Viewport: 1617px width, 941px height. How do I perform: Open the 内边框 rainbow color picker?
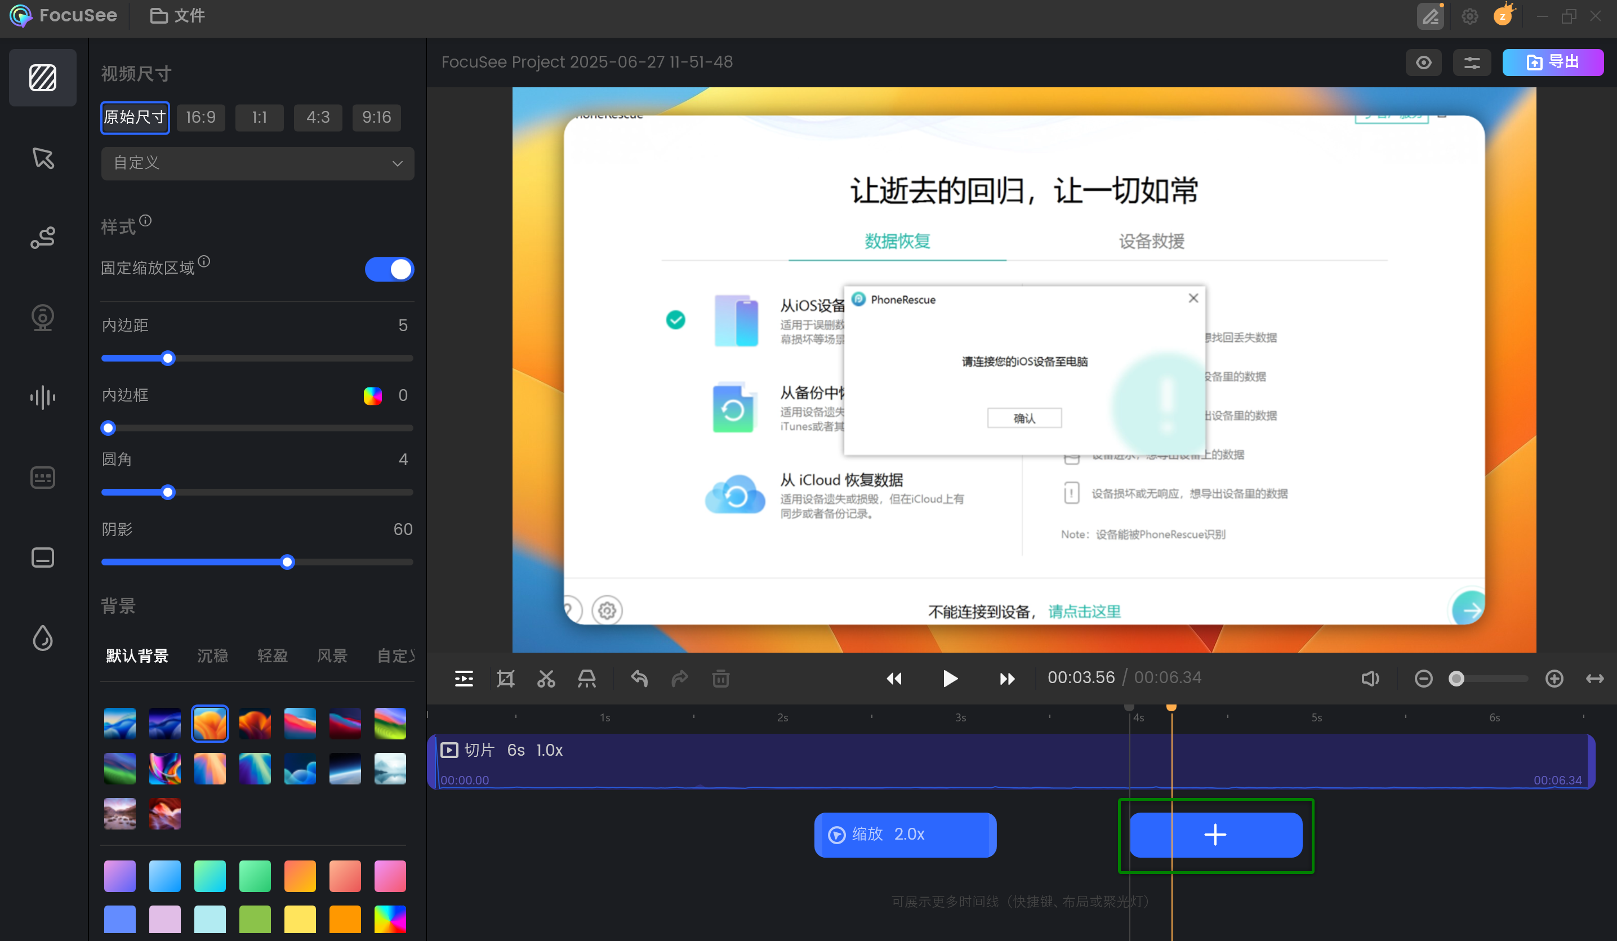pyautogui.click(x=372, y=395)
